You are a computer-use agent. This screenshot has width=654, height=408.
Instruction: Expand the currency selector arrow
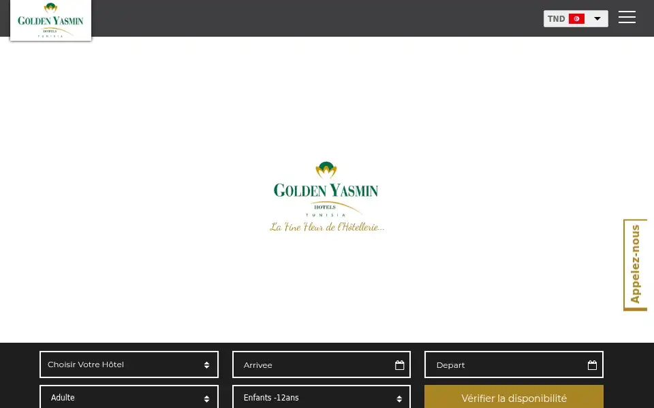597,19
